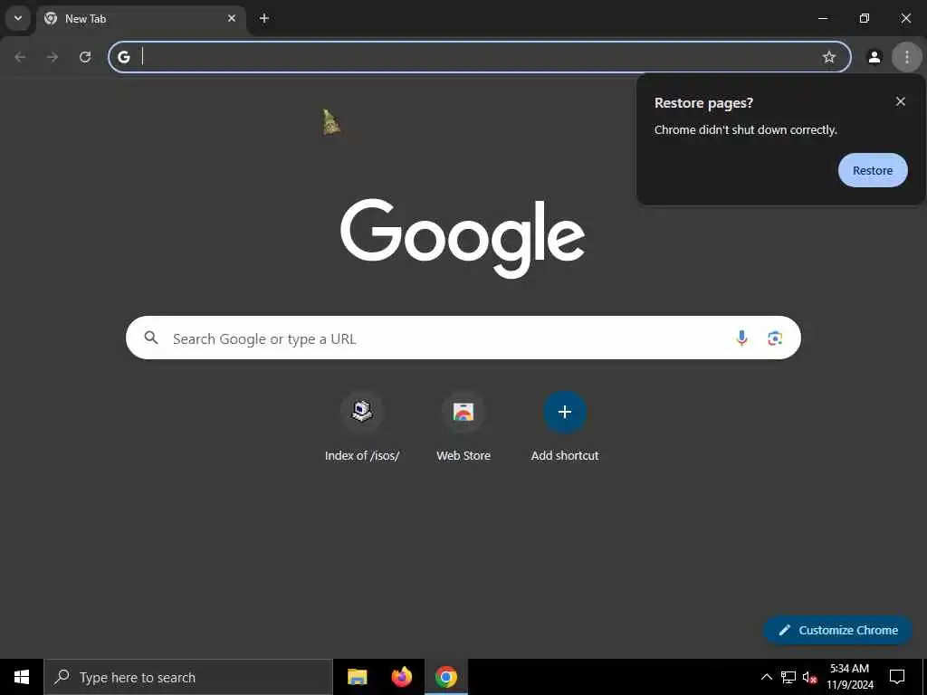Open the Chrome three-dot menu
The image size is (927, 695).
pyautogui.click(x=907, y=57)
